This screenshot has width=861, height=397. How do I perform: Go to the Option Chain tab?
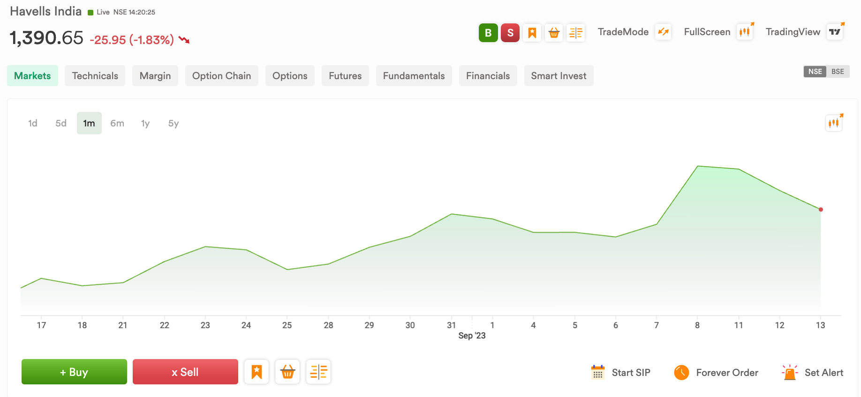click(x=222, y=76)
